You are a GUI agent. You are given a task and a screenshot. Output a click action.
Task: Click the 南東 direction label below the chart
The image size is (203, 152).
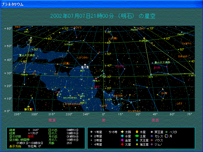tap(52, 120)
